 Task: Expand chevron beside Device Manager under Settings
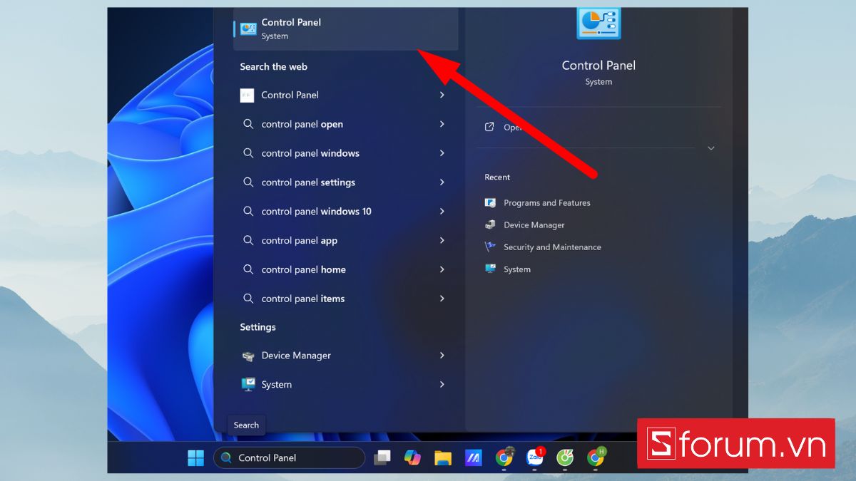(x=442, y=356)
